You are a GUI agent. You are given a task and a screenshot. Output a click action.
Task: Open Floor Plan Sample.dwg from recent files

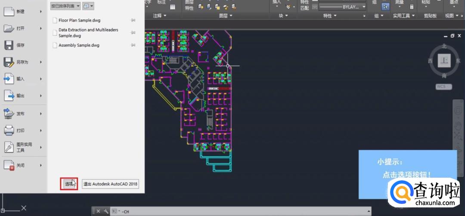79,20
